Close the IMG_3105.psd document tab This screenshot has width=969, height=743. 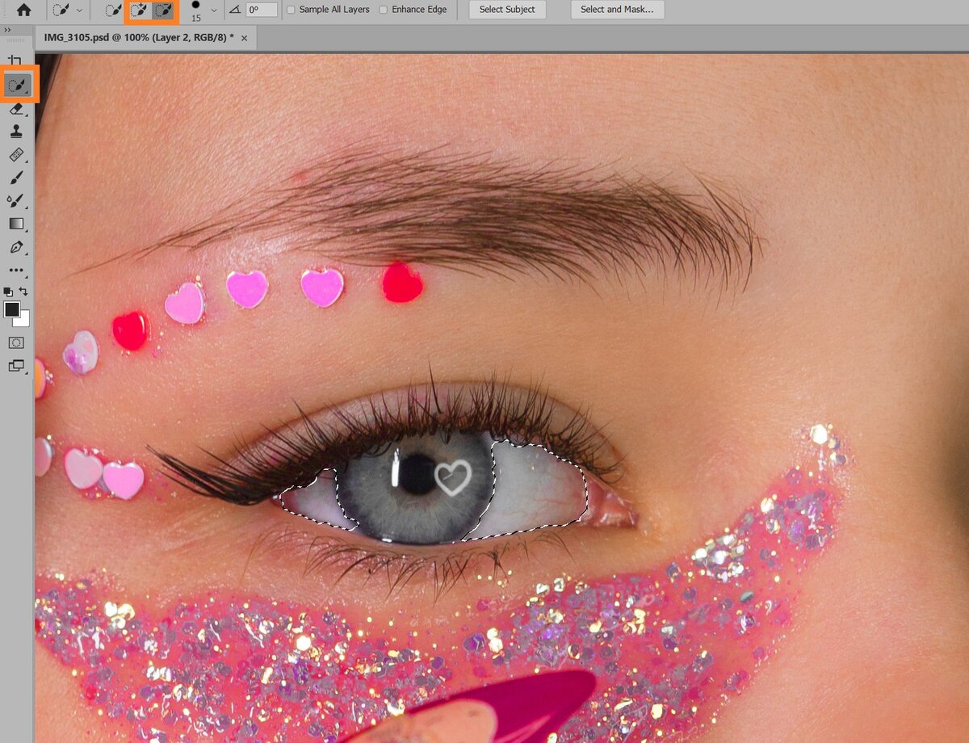[x=245, y=38]
